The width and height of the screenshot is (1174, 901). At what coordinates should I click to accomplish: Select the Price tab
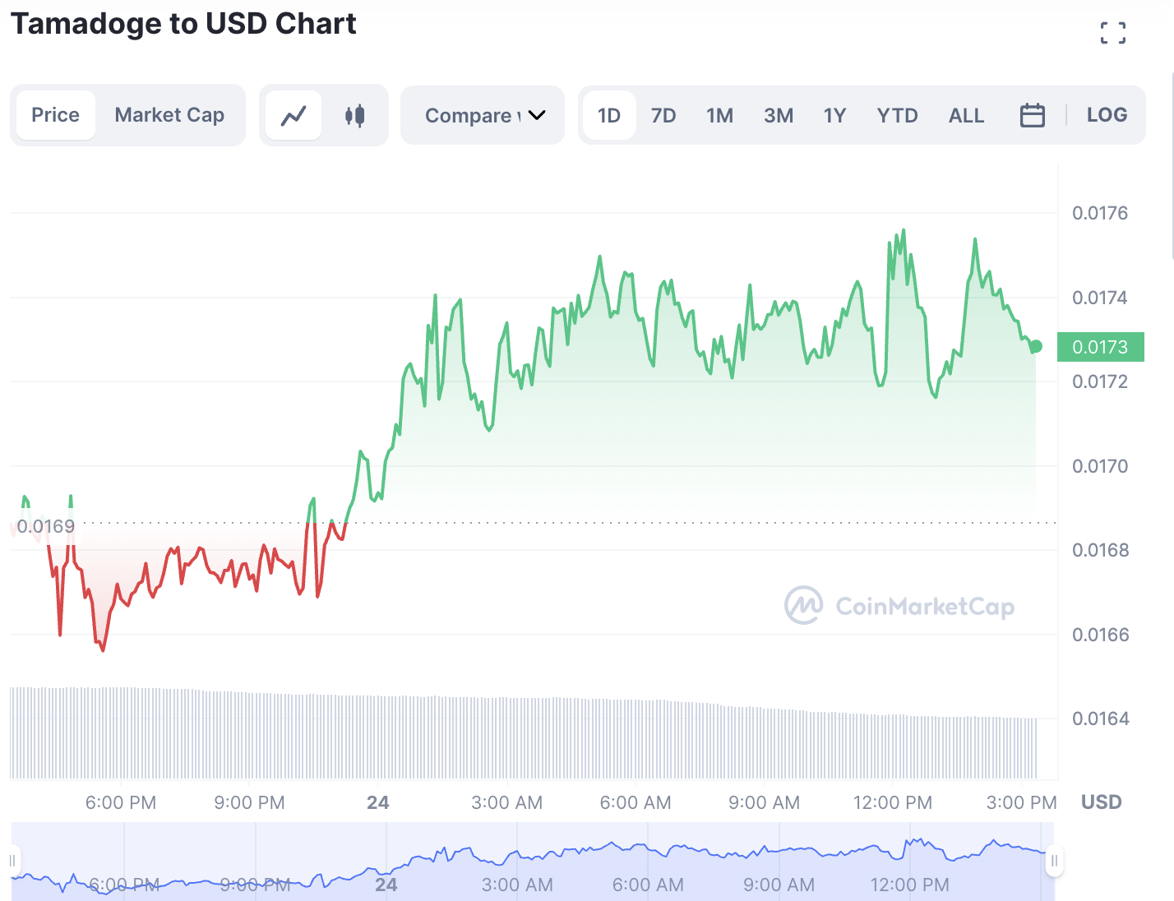point(56,115)
